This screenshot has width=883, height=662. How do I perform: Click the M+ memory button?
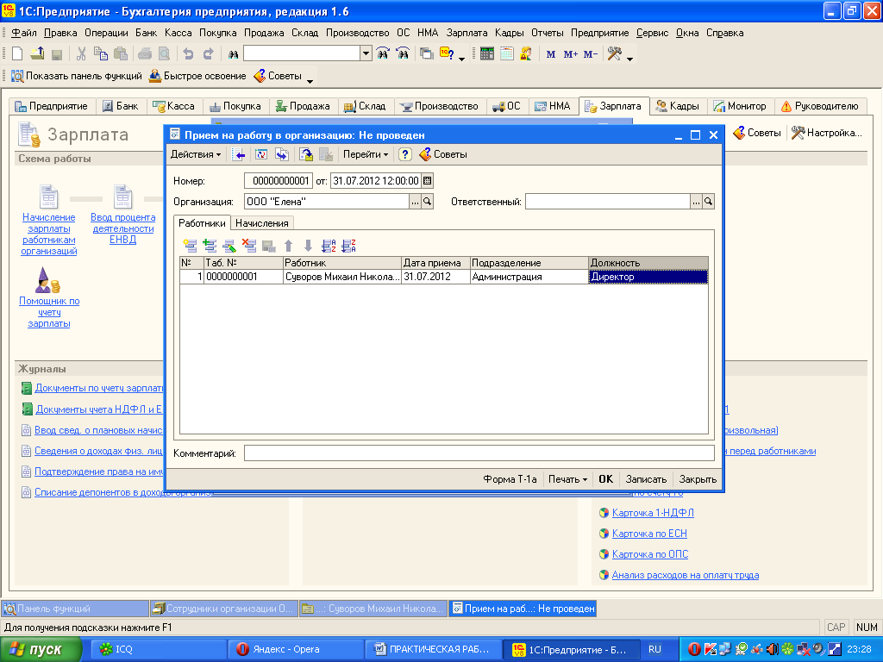(x=571, y=54)
